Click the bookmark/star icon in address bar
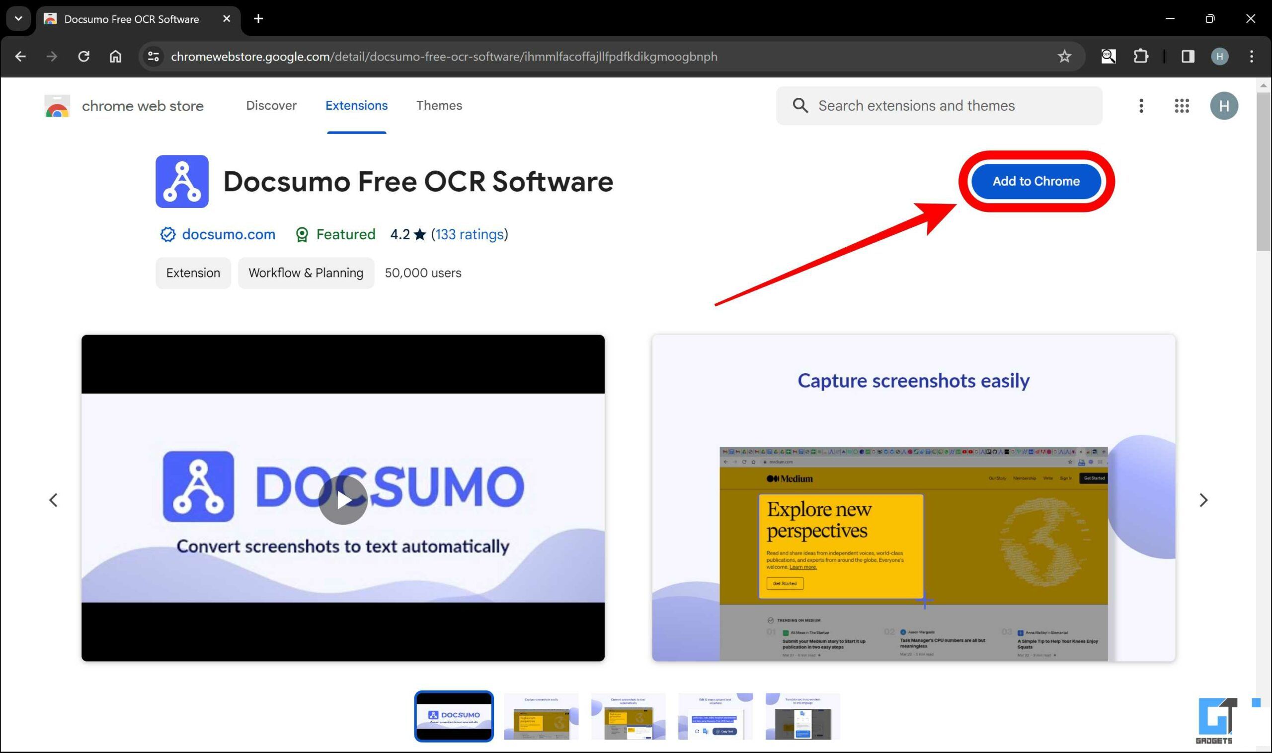The image size is (1272, 753). (1064, 56)
